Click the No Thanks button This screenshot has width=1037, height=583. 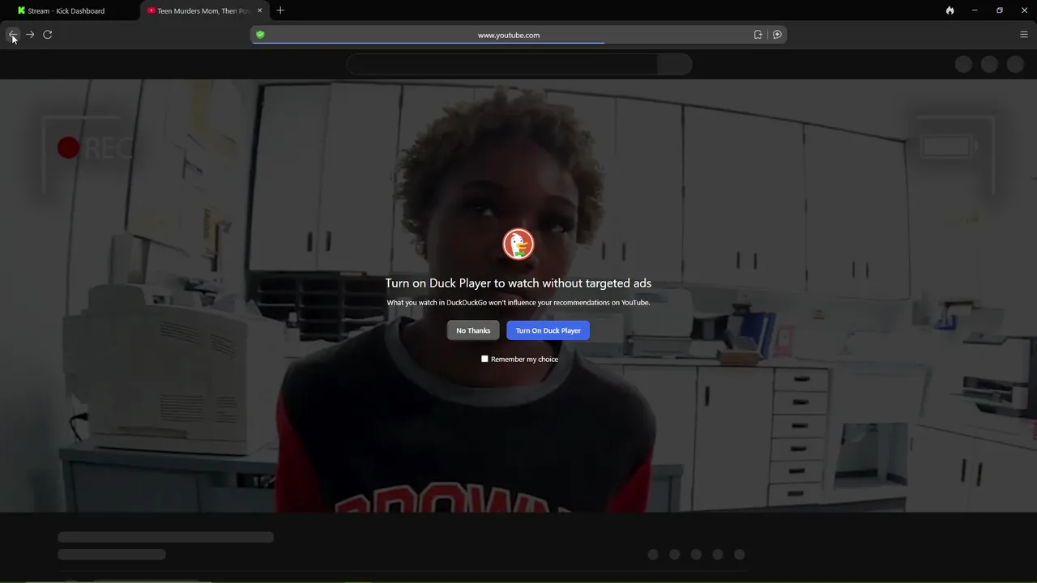tap(473, 330)
